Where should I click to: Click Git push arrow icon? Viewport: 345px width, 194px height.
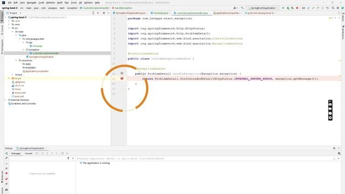point(318,8)
